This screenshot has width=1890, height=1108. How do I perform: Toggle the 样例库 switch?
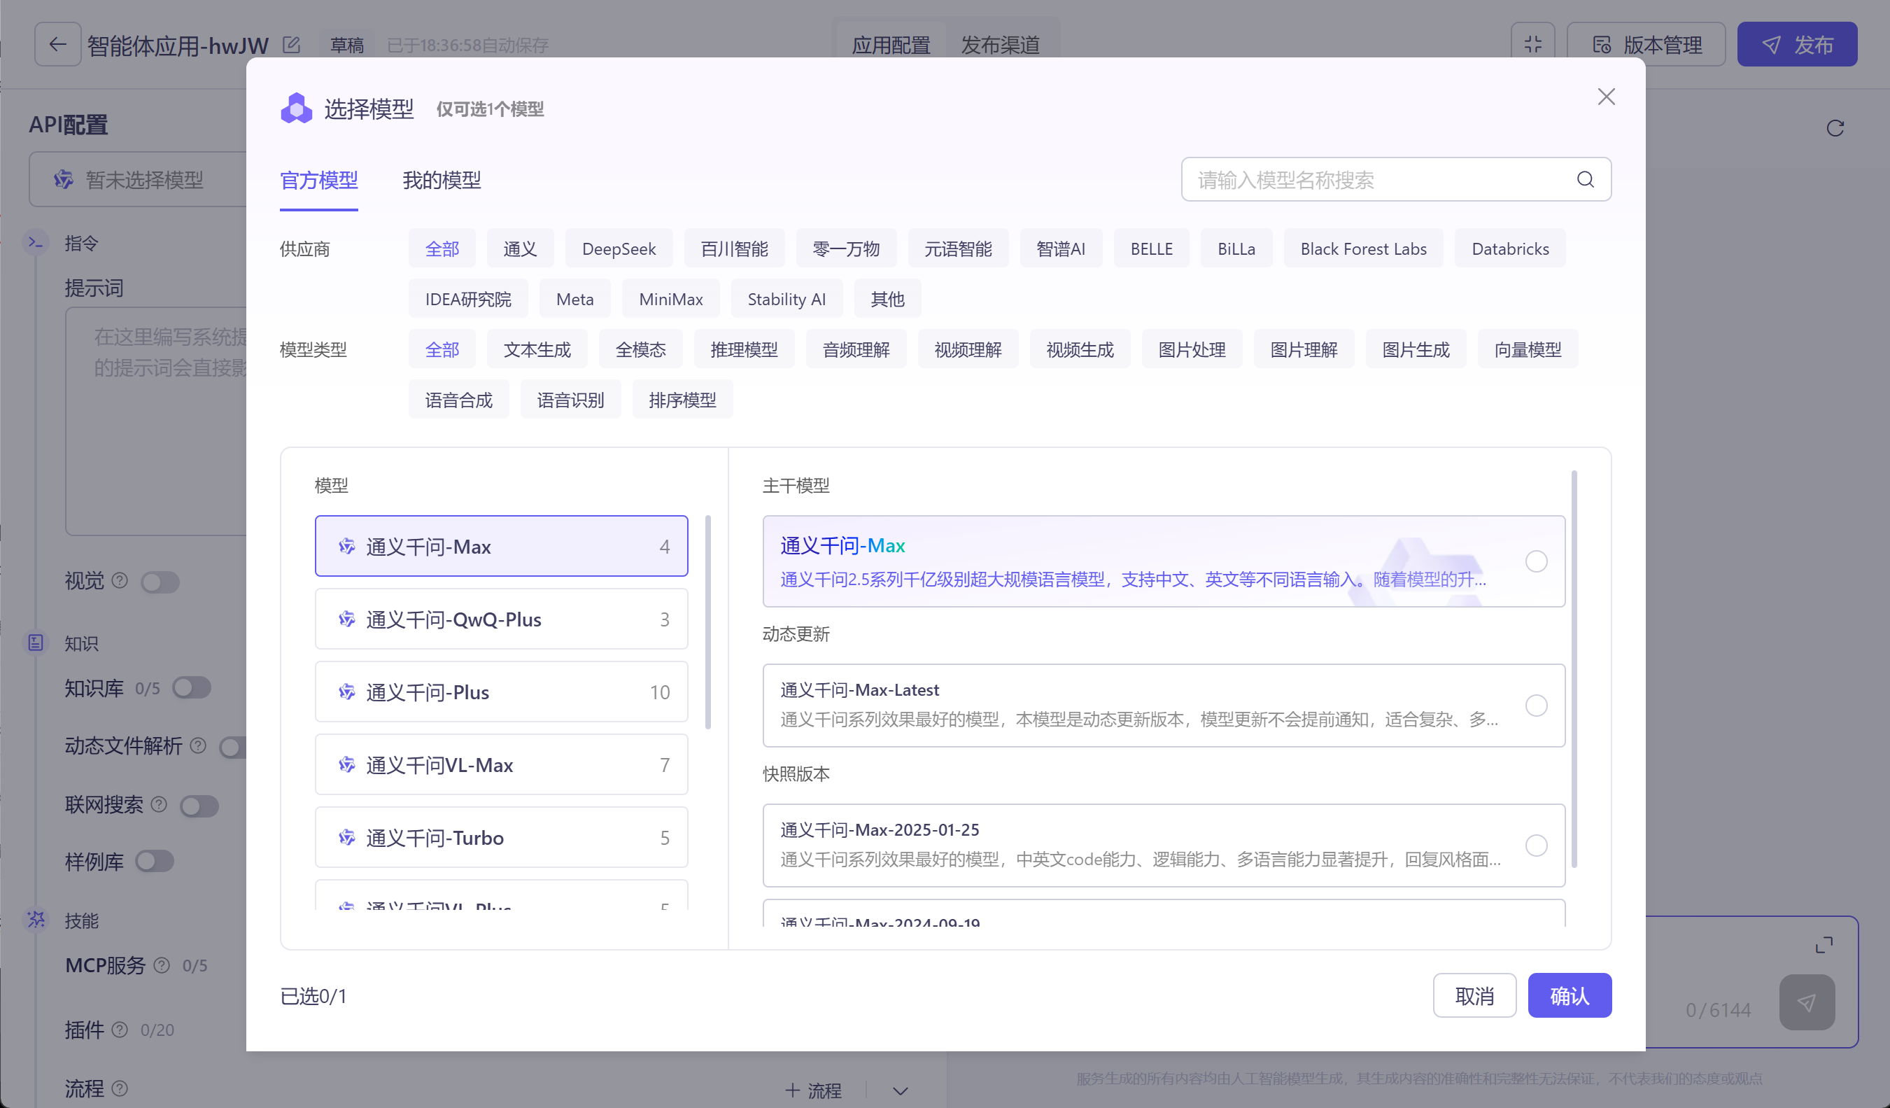click(155, 860)
